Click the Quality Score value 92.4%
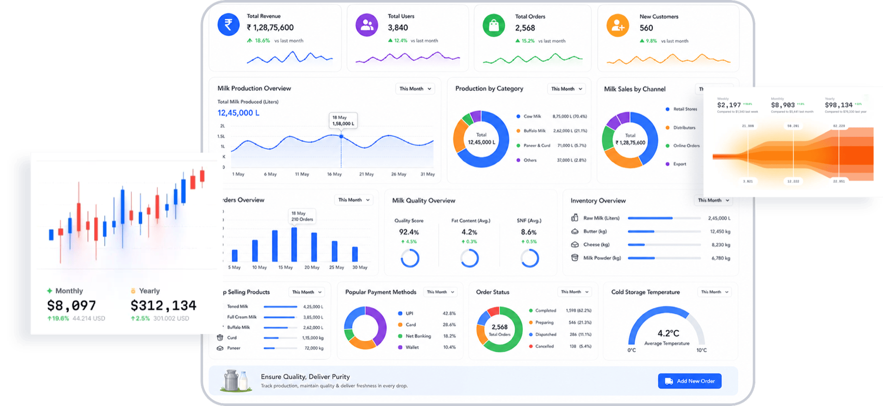889x406 pixels. coord(409,232)
